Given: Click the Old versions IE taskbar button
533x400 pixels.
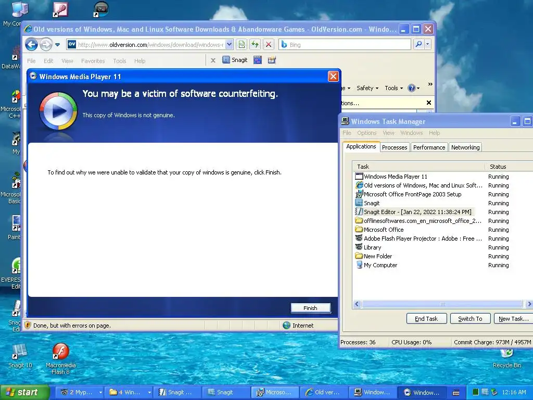Looking at the screenshot, I should pyautogui.click(x=324, y=392).
